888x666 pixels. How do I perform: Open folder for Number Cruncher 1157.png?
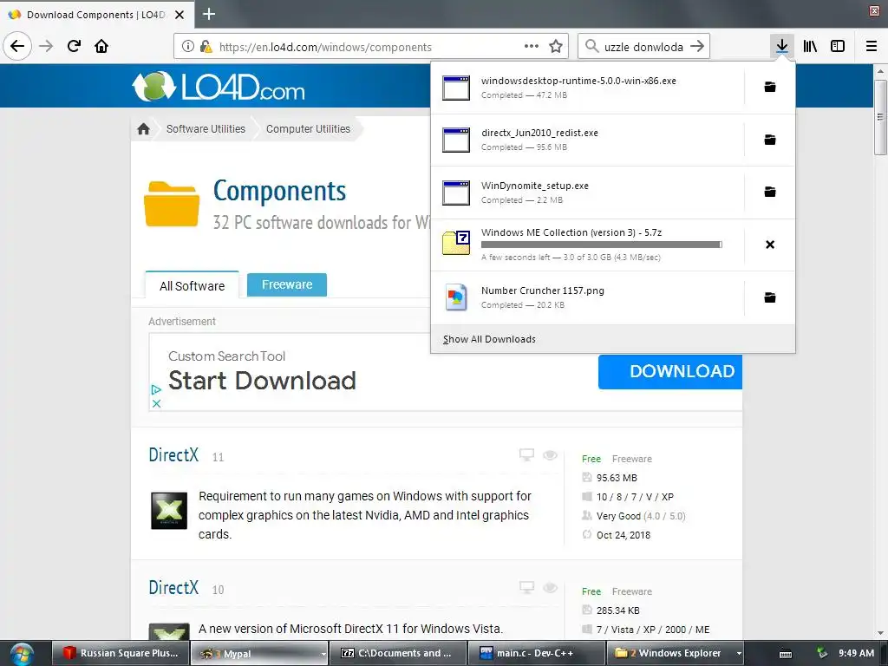click(x=770, y=297)
